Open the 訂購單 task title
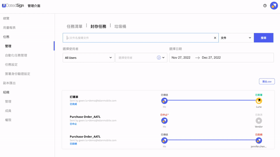The width and height of the screenshot is (280, 157). [x=74, y=97]
